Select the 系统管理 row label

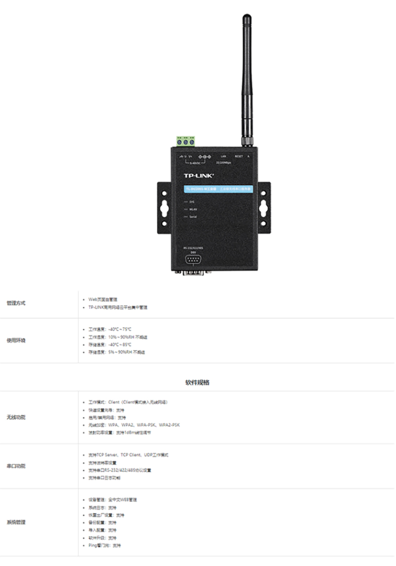click(16, 522)
